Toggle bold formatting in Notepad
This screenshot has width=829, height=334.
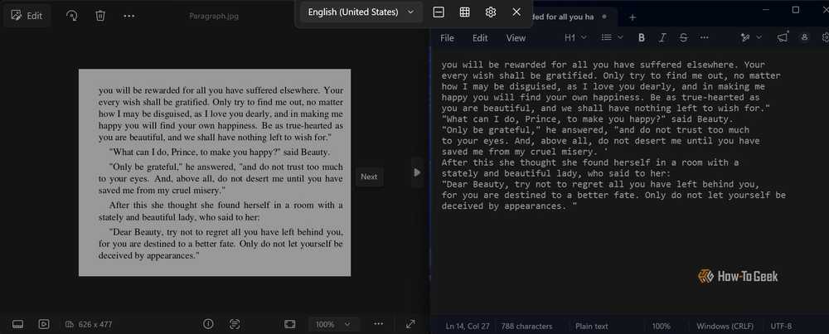pyautogui.click(x=642, y=37)
